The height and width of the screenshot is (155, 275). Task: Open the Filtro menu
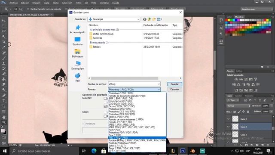click(78, 3)
